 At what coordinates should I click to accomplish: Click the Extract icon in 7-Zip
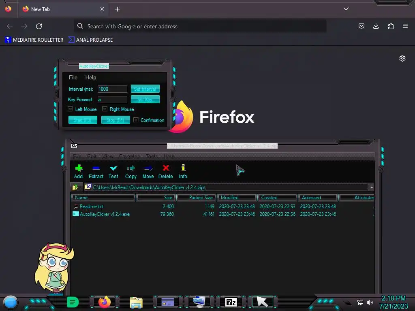click(x=96, y=168)
